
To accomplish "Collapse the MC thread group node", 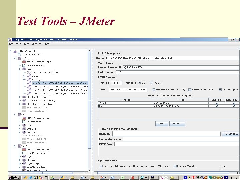I will [x=15, y=58].
